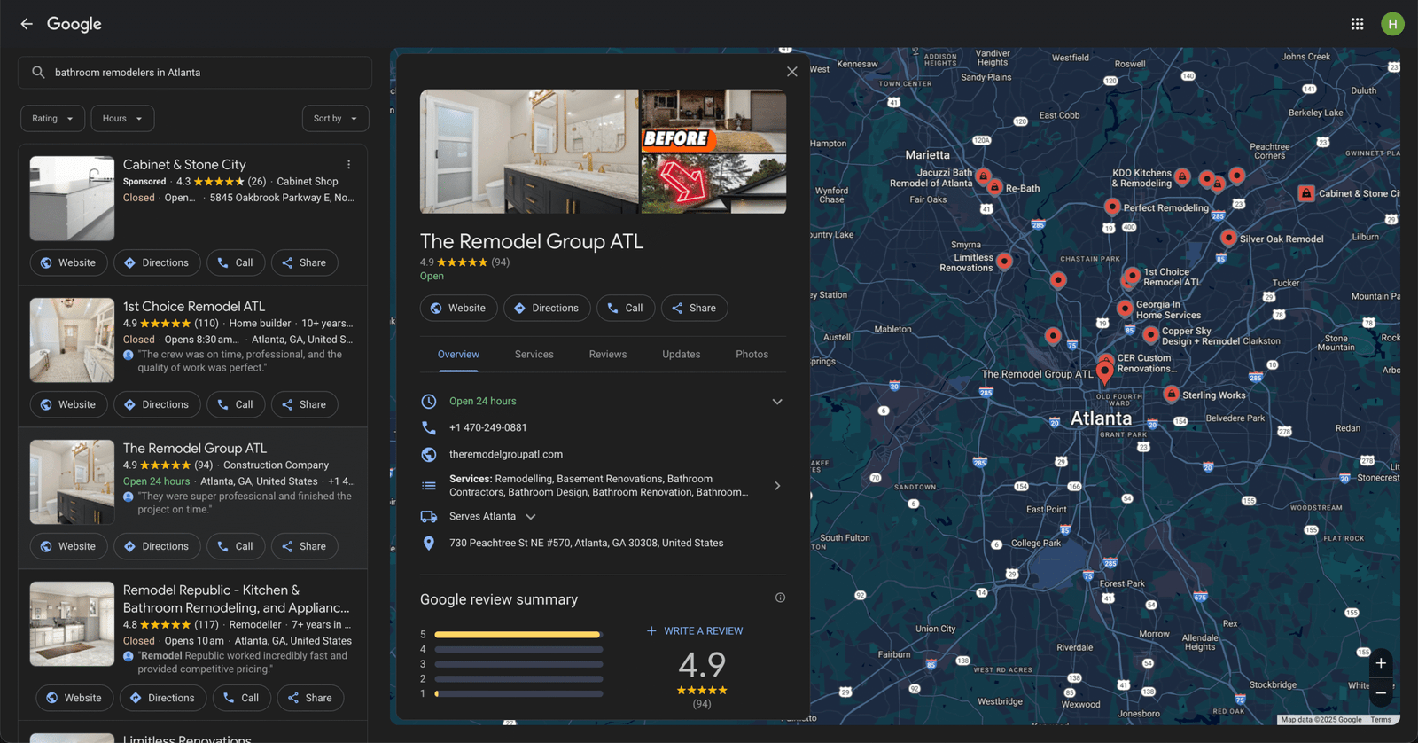
Task: Click the clock icon beside Open 24 hours
Action: coord(429,401)
